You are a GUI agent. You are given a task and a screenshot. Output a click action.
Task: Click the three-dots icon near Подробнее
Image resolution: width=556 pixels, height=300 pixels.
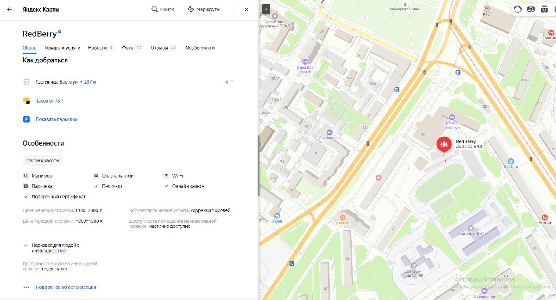click(26, 287)
